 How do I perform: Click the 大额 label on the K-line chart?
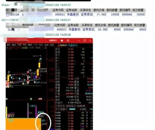pos(30,70)
